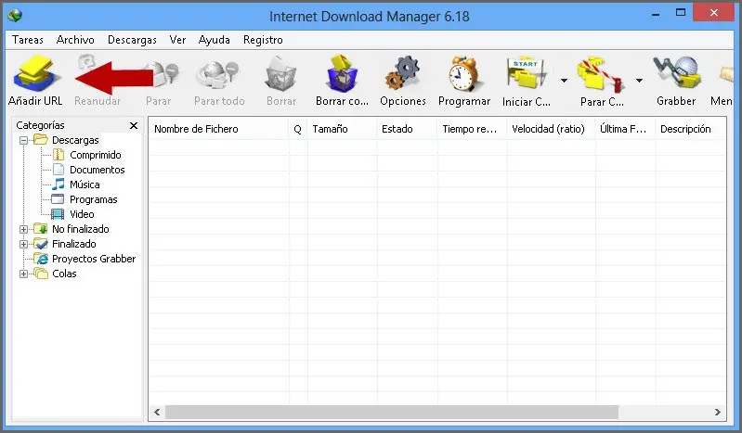The image size is (742, 433).
Task: Click the No finalizado folder icon
Action: click(x=41, y=229)
